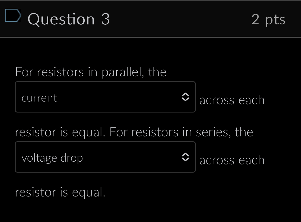Click the Question 3 title text
The image size is (301, 222).
[x=69, y=19]
